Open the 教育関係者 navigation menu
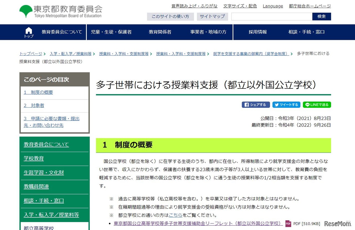Viewport: 355px width, 230px height. (160, 32)
